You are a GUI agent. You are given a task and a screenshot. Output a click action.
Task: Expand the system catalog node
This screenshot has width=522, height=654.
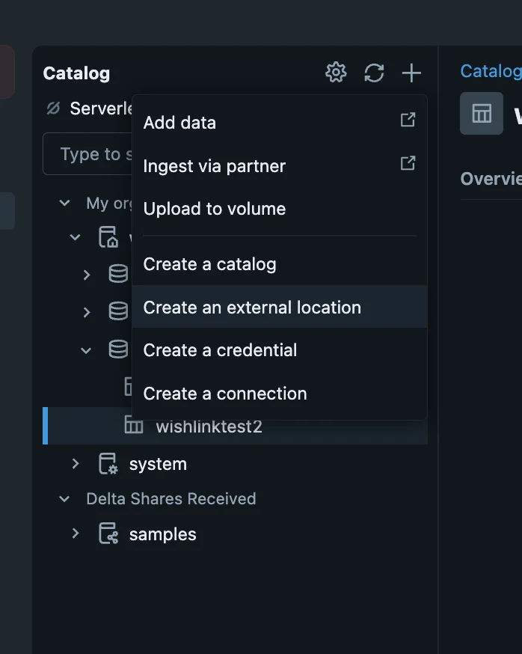76,464
